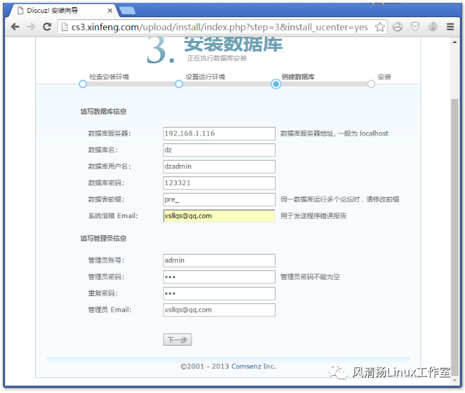
Task: Click the 数据表前缀 field containing pre_
Action: (219, 200)
